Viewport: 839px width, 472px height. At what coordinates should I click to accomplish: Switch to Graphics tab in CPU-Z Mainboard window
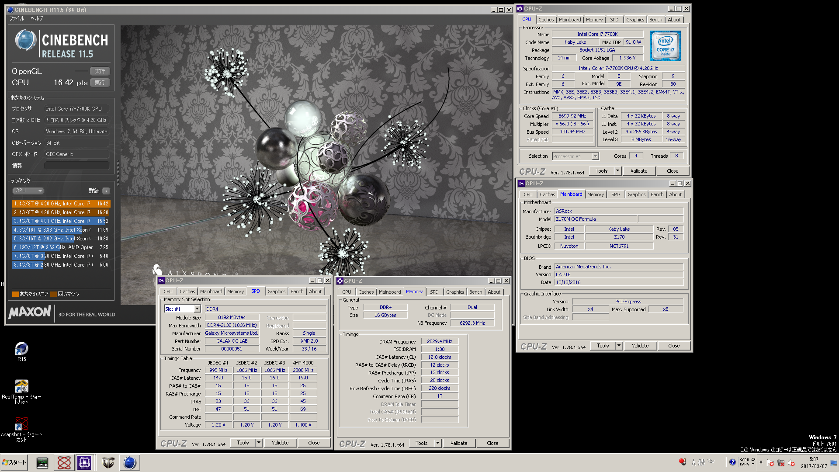636,194
